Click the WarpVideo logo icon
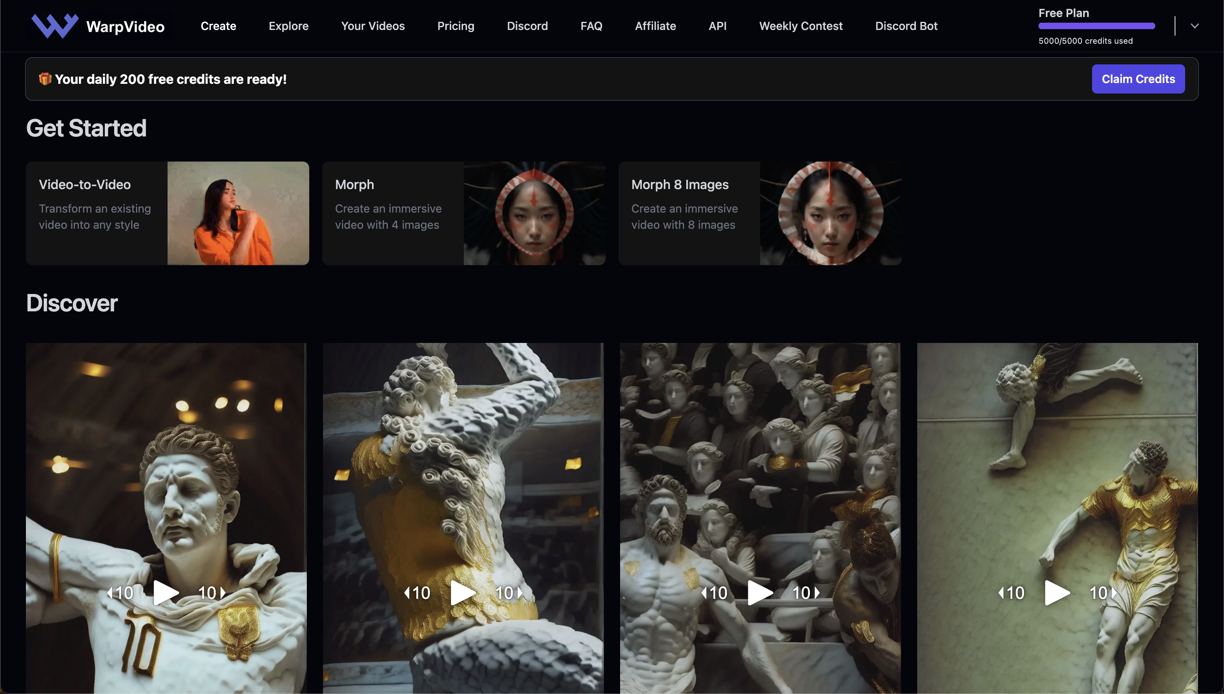1224x694 pixels. [x=54, y=26]
